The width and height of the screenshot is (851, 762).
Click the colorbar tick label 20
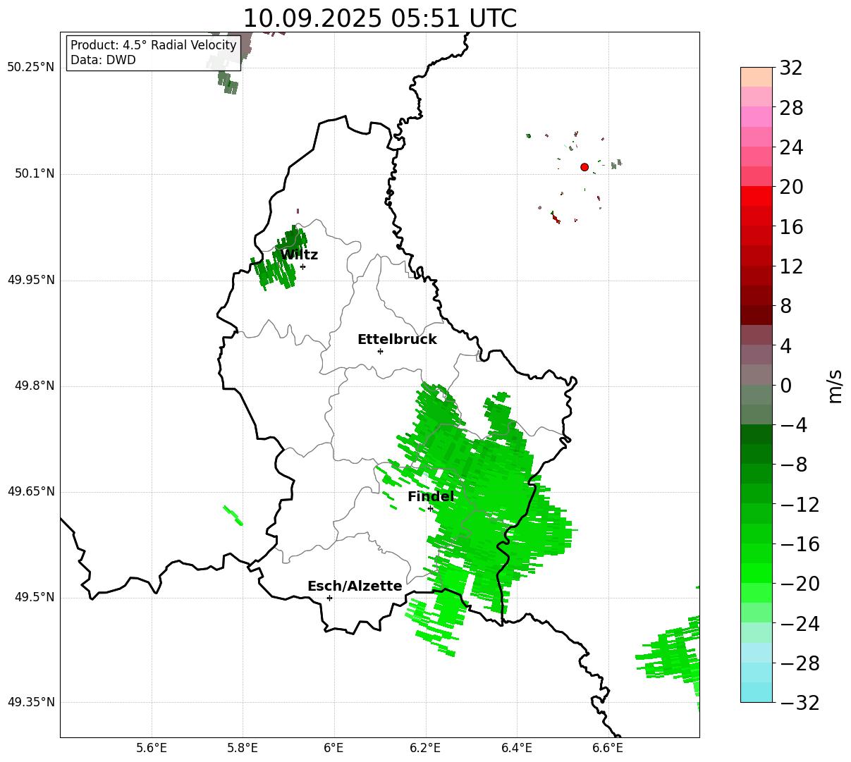point(791,188)
